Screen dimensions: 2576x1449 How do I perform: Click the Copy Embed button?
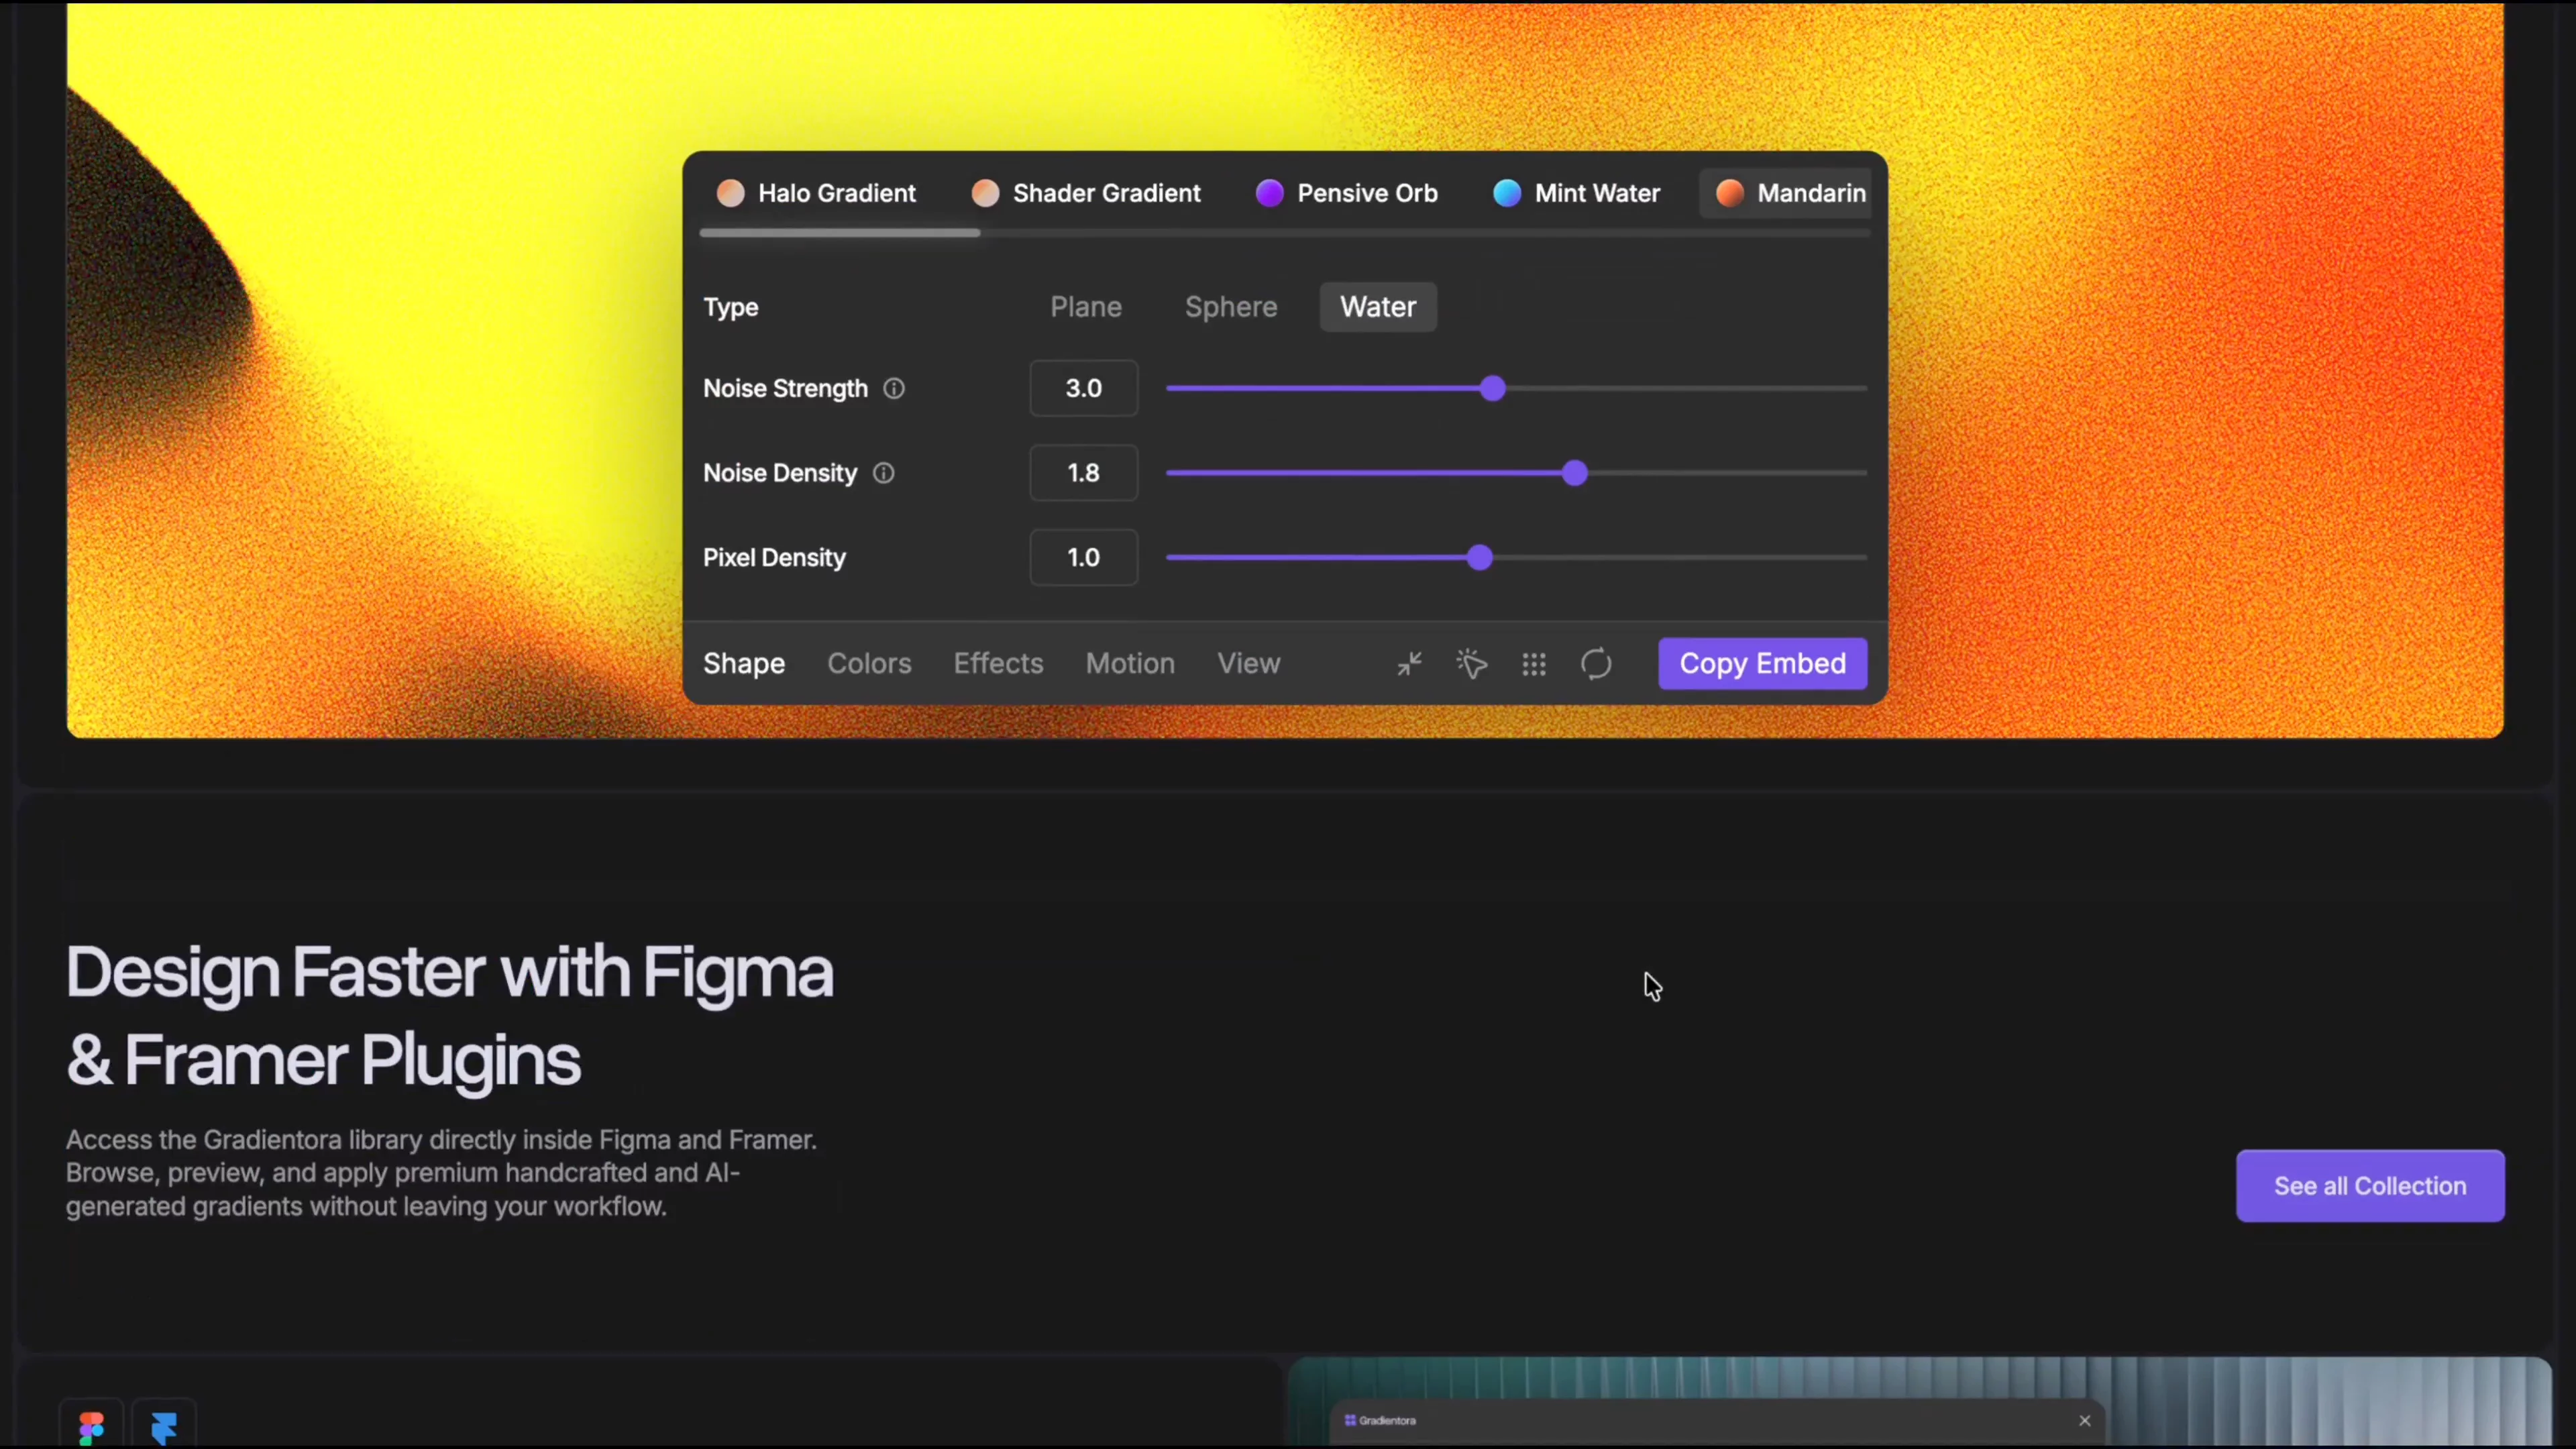(x=1763, y=664)
